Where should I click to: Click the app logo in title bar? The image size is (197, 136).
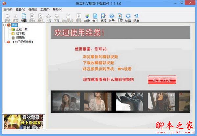coord(4,3)
